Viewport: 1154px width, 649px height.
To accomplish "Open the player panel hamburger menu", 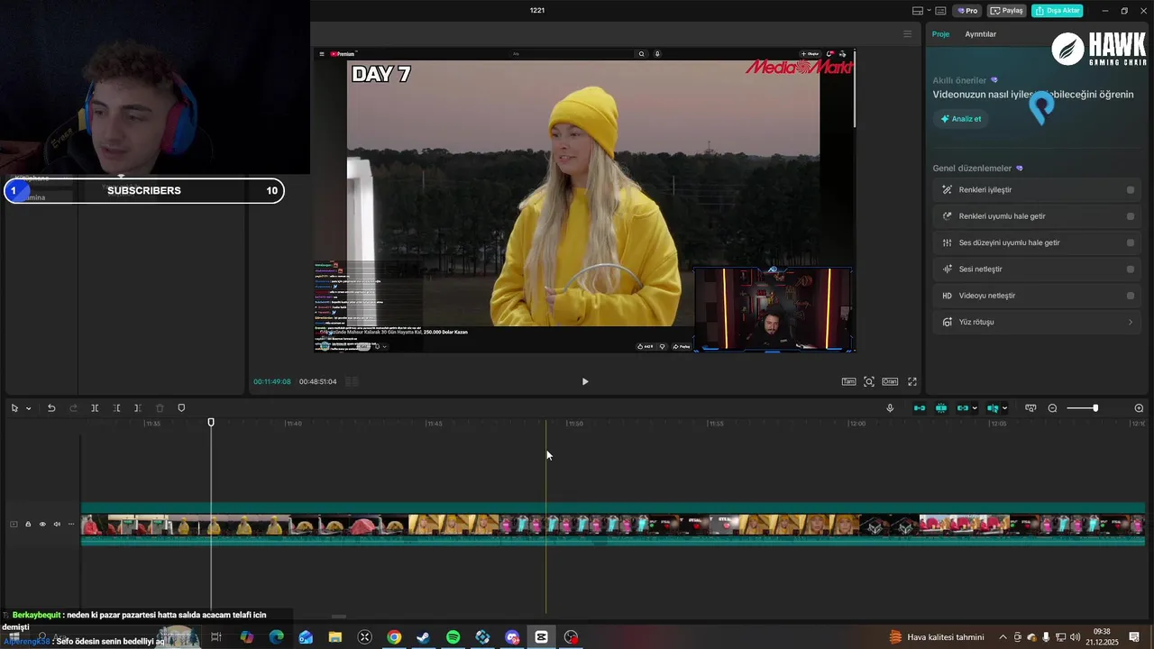I will pos(907,34).
